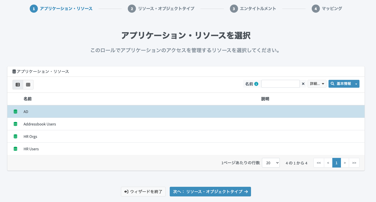Click the database icon beside AD row

click(15, 112)
